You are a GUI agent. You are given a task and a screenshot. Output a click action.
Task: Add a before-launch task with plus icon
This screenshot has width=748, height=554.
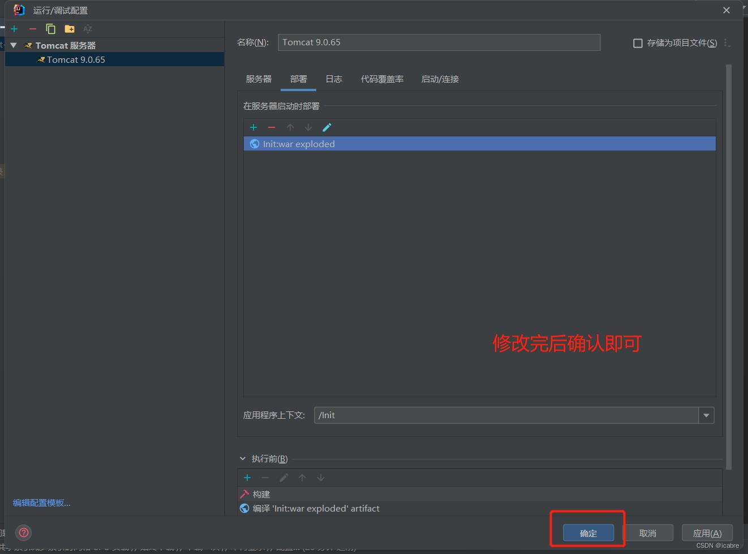[x=247, y=478]
